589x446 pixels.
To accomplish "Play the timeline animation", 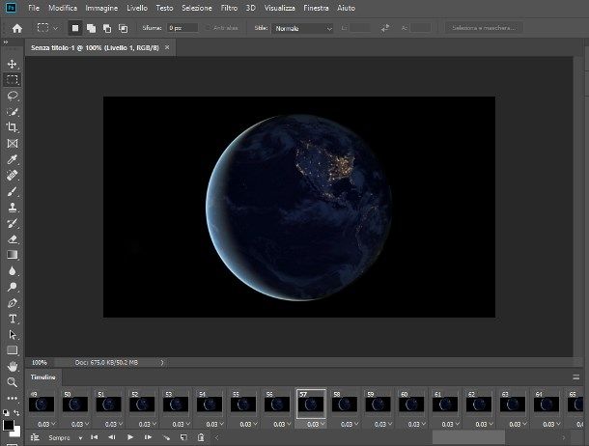I will tap(129, 437).
